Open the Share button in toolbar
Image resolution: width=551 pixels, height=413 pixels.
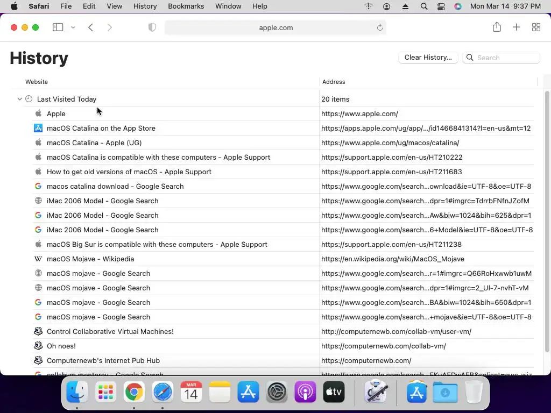(497, 27)
